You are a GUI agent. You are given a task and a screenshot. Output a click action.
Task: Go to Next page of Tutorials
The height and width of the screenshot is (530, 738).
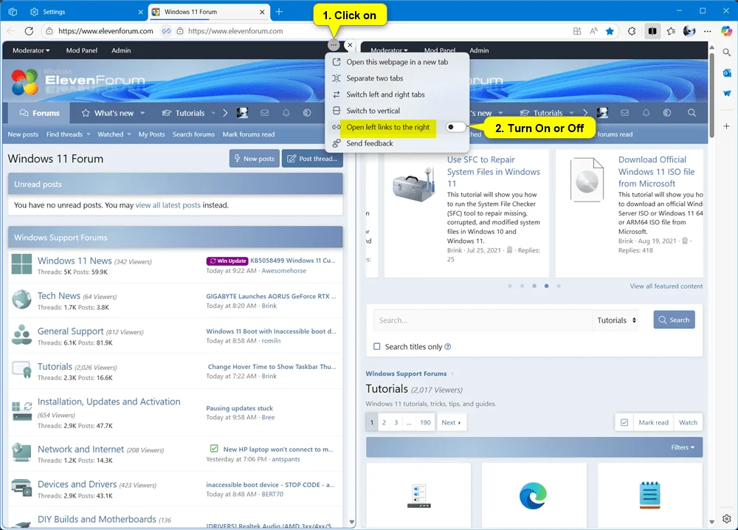451,422
